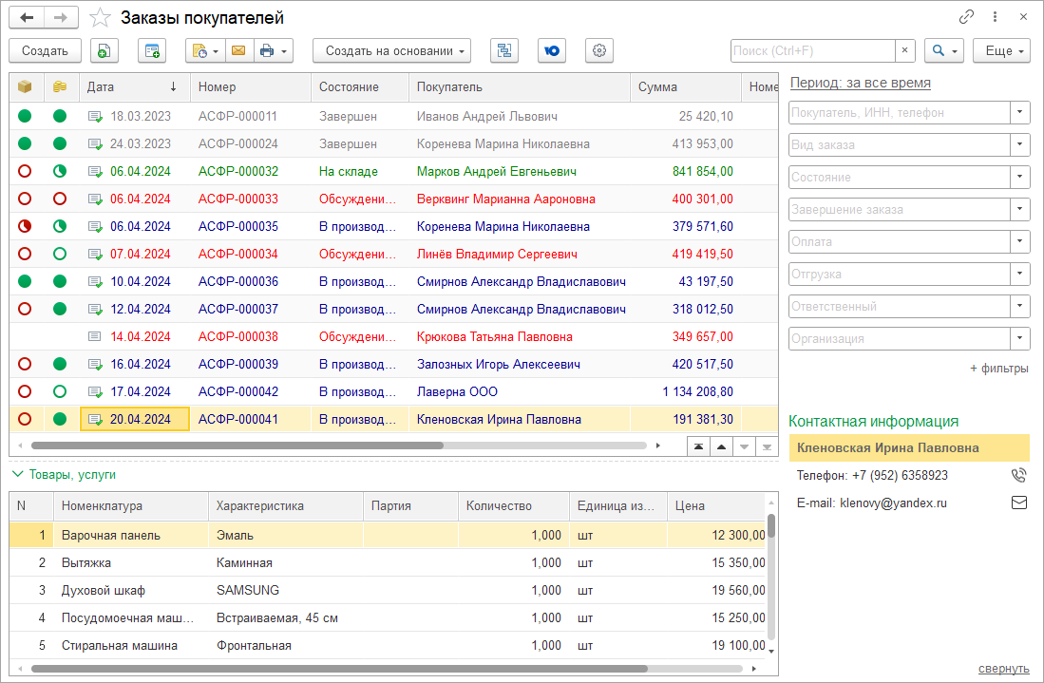Click the document structure icon in toolbar
This screenshot has height=683, width=1044.
click(503, 51)
